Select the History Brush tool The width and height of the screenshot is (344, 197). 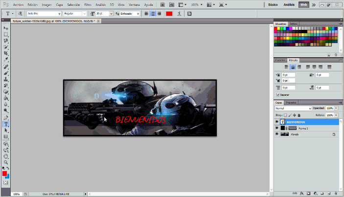point(6,86)
